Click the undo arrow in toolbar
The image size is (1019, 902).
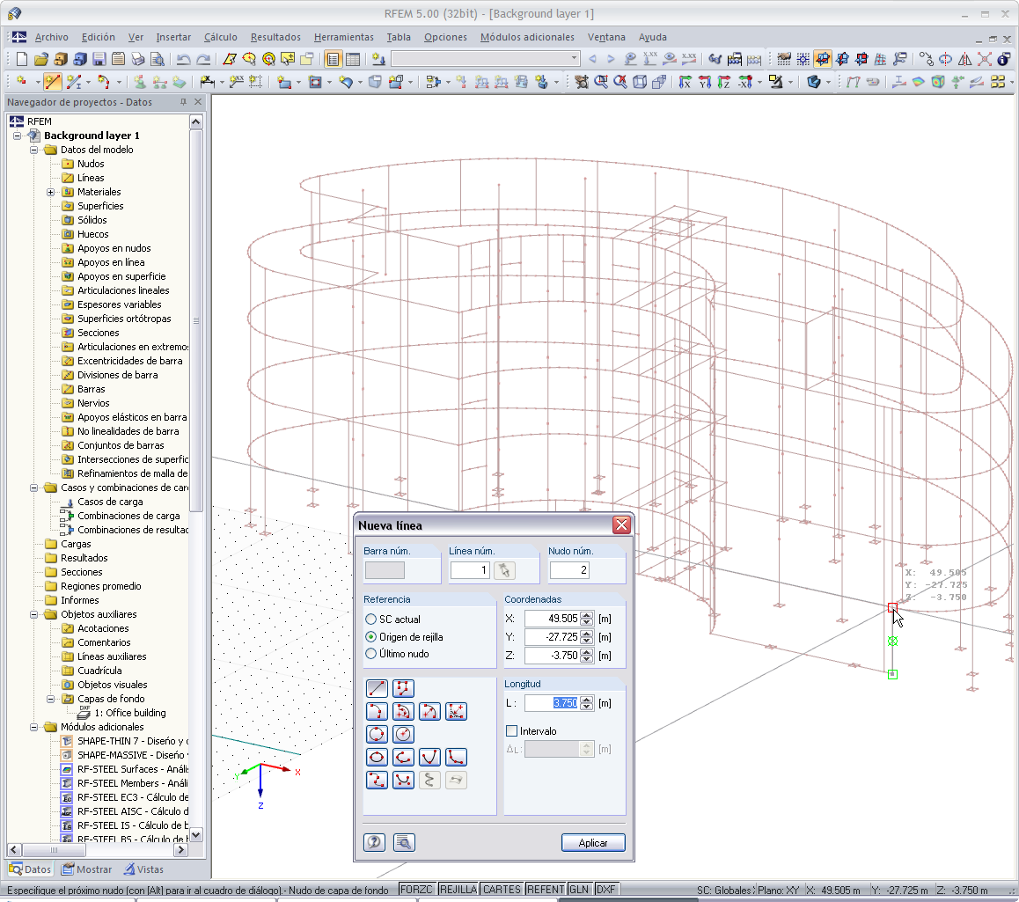pos(183,59)
